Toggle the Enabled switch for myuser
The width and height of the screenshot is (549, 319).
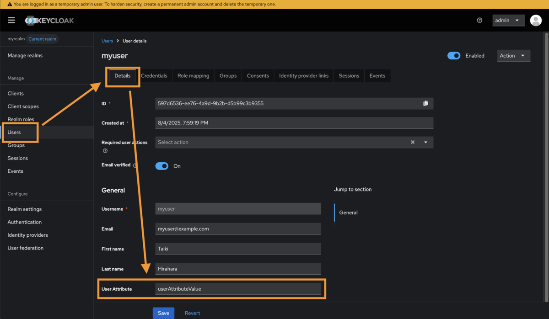coord(454,56)
